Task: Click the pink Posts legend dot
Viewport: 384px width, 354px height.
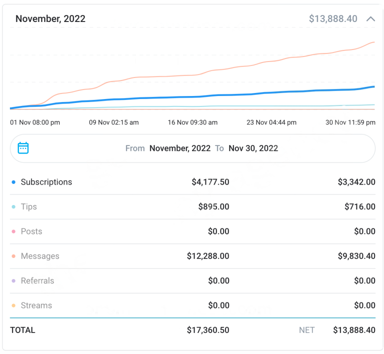Action: (13, 231)
